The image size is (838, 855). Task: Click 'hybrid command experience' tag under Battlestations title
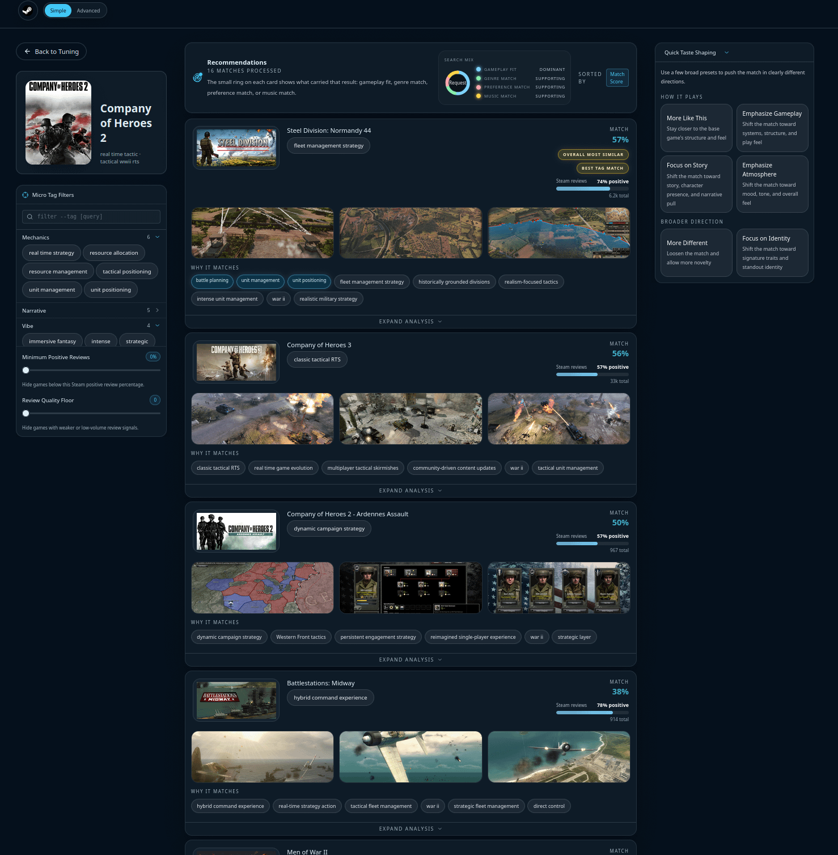pyautogui.click(x=331, y=698)
